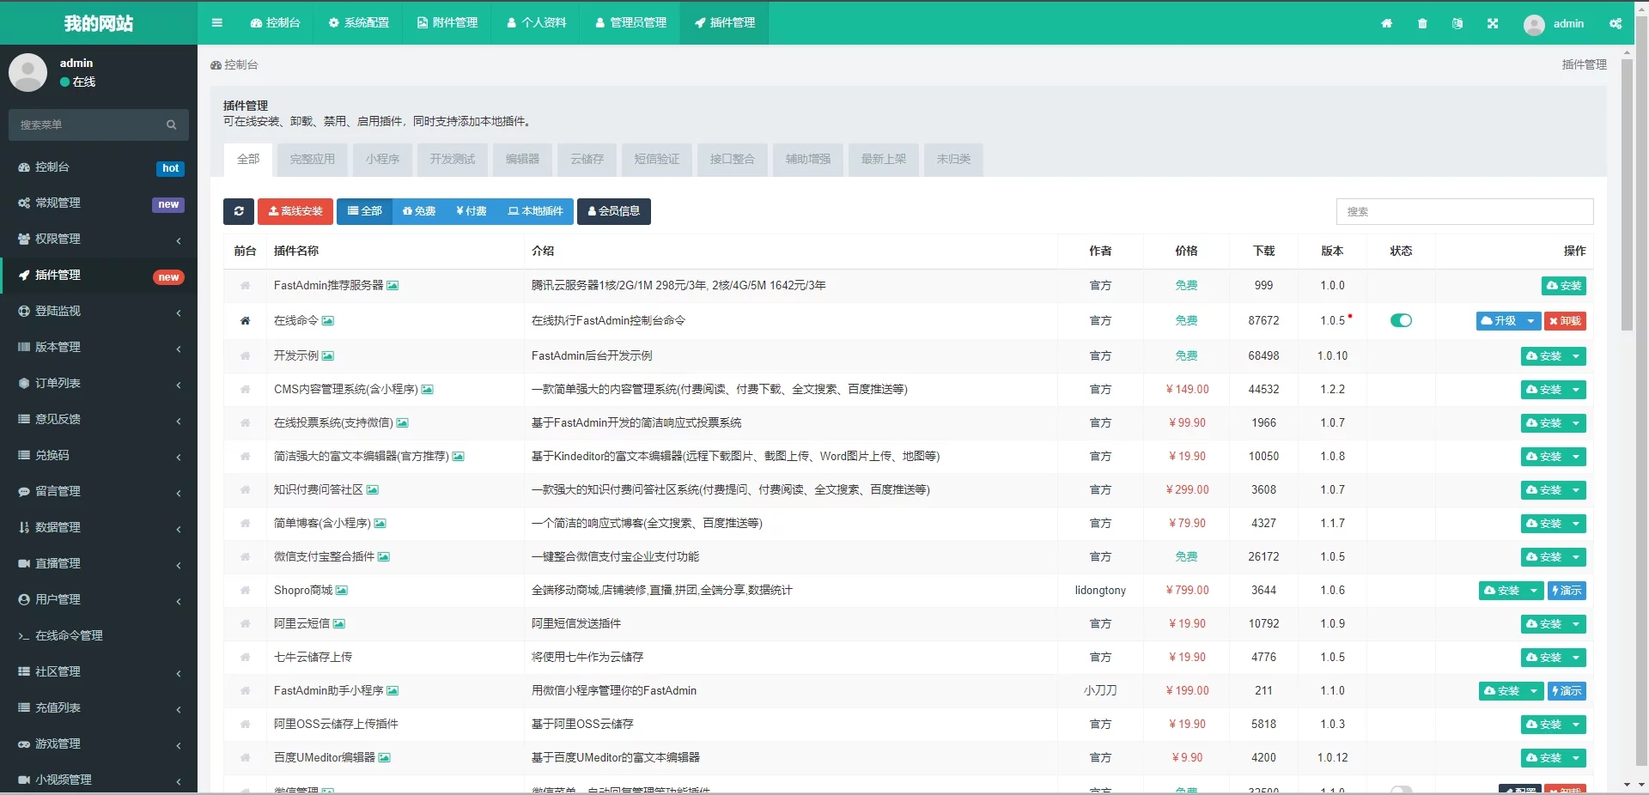Click the home icon in top bar
This screenshot has height=795, width=1649.
[x=1386, y=23]
